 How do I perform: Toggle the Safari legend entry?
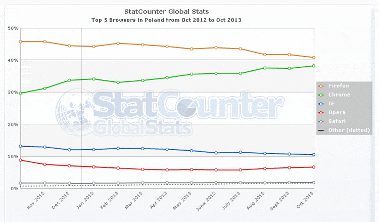[x=336, y=122]
